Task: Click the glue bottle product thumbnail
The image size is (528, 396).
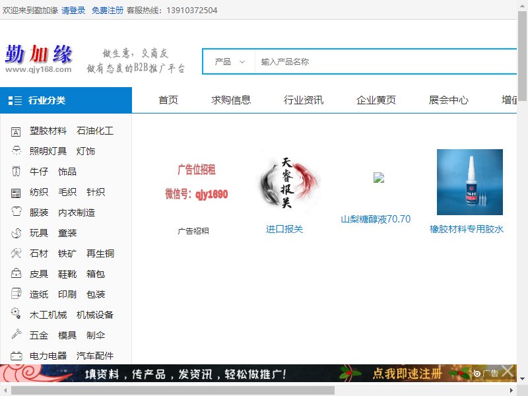Action: 470,182
